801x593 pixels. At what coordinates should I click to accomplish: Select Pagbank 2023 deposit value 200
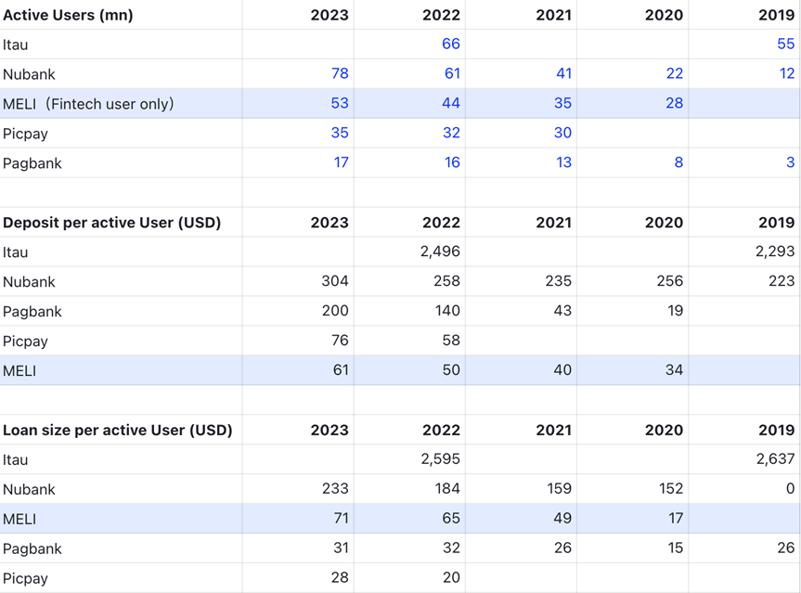coord(336,311)
